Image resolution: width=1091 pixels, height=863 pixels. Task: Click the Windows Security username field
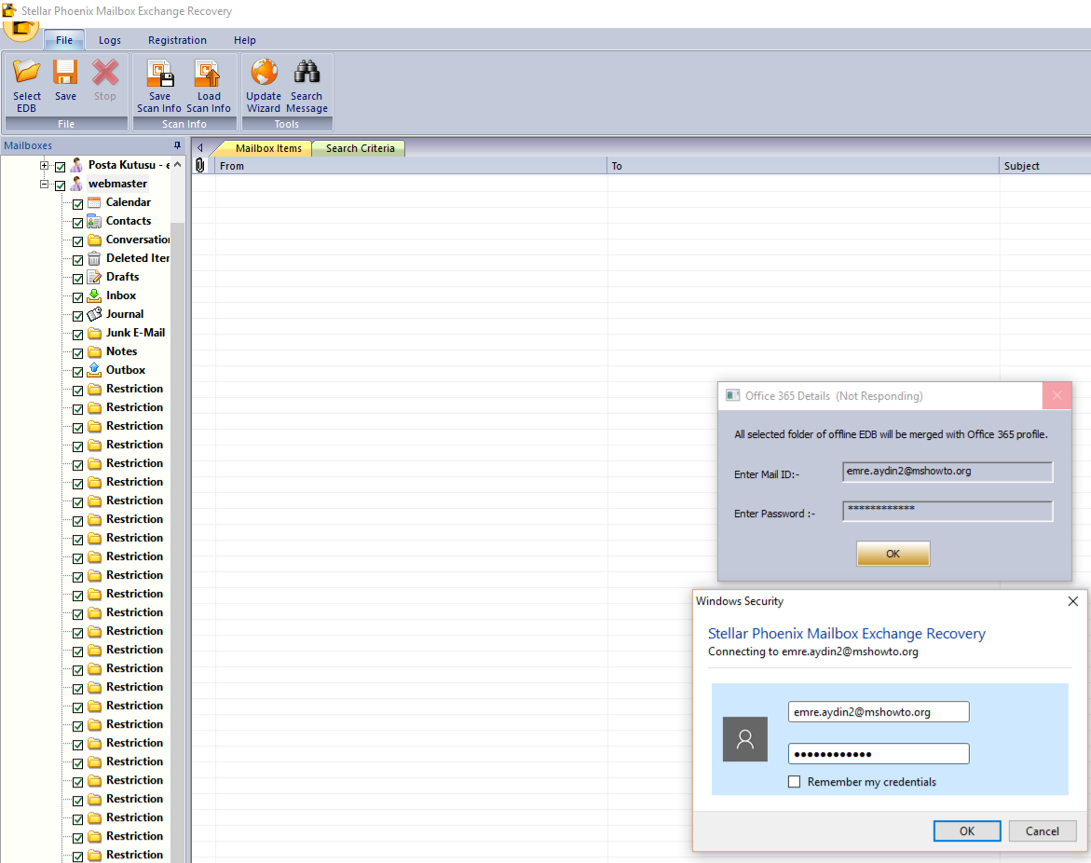click(878, 712)
